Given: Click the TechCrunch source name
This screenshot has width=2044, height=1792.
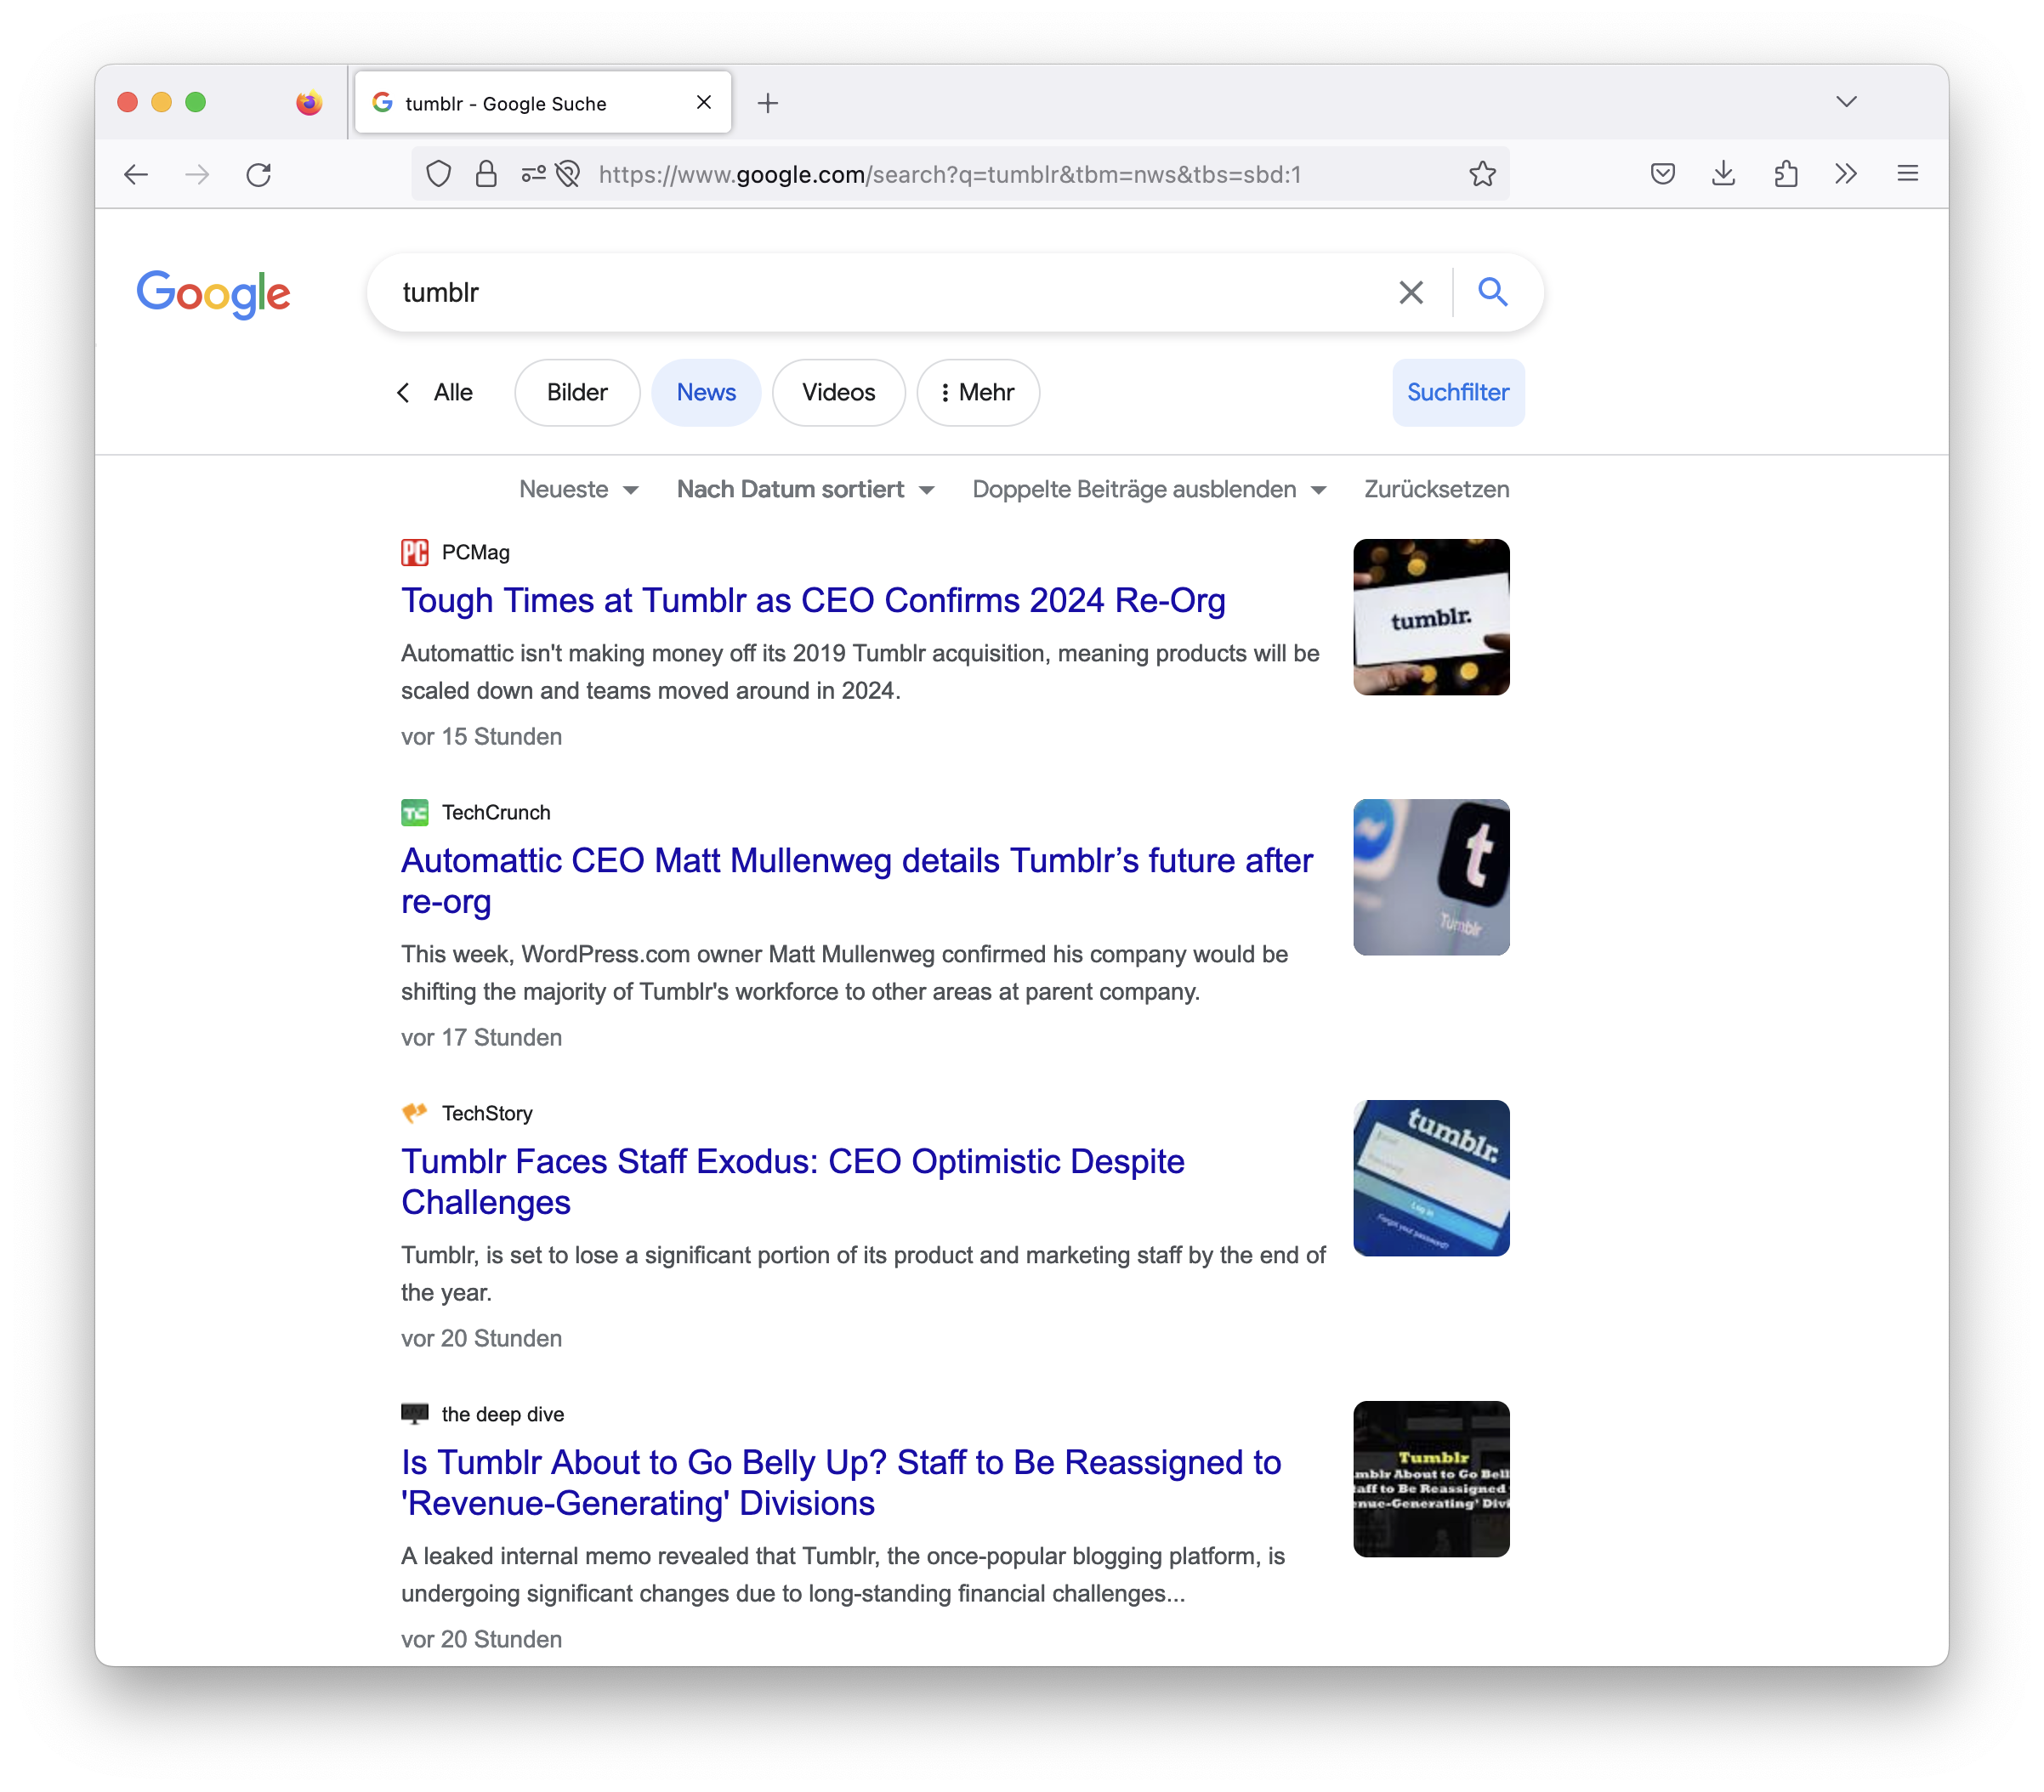Looking at the screenshot, I should [x=496, y=812].
